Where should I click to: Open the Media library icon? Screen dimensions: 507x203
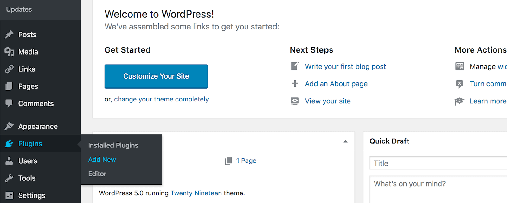10,52
